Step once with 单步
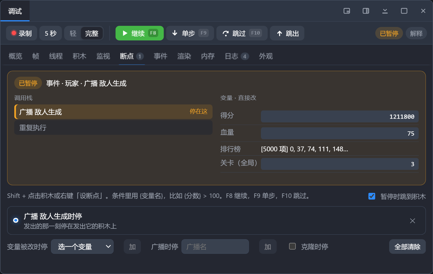This screenshot has width=433, height=274. click(x=190, y=33)
